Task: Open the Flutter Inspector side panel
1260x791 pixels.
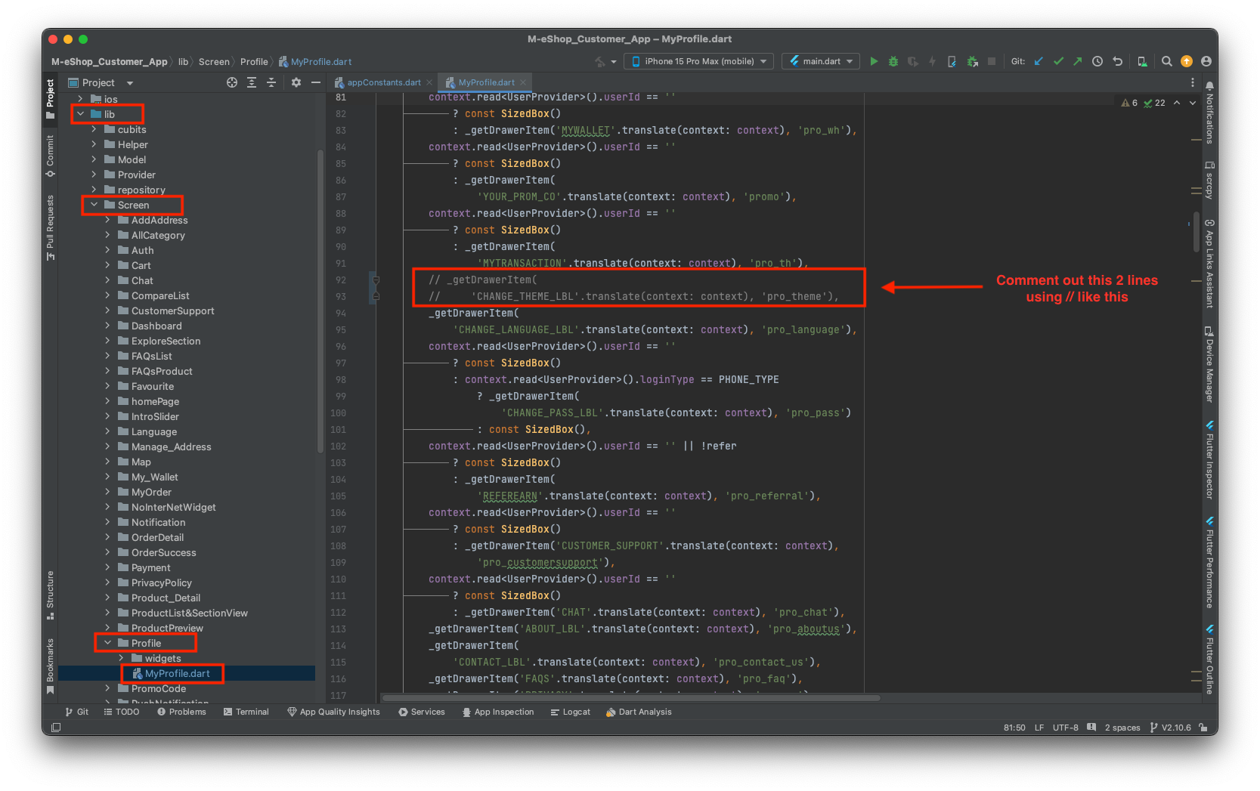Action: point(1209,460)
